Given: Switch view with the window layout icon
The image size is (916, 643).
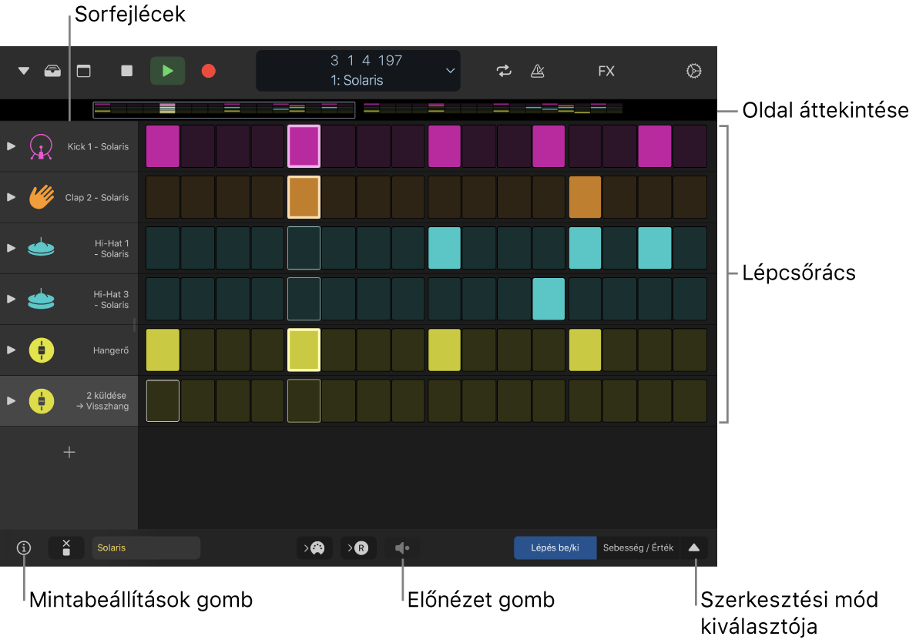Looking at the screenshot, I should pyautogui.click(x=83, y=72).
